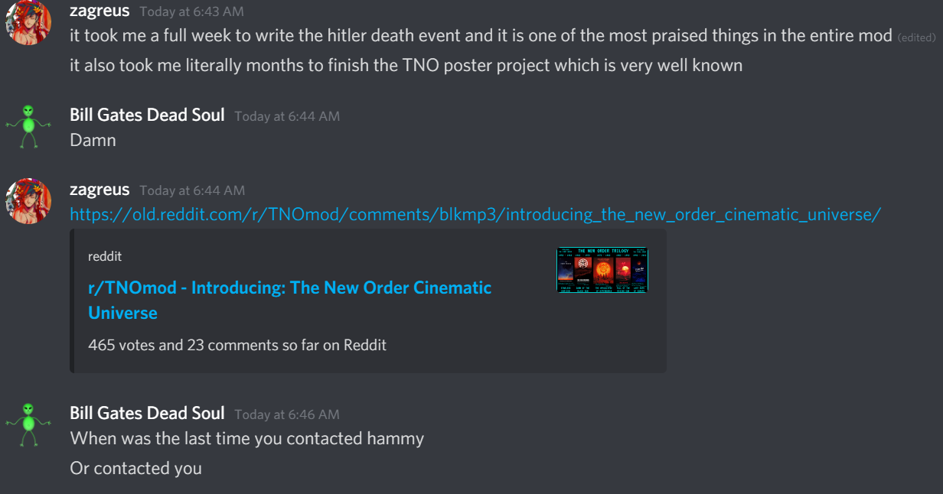The height and width of the screenshot is (494, 943).
Task: Click the "reddit" provider label in the embed
Action: (x=105, y=256)
